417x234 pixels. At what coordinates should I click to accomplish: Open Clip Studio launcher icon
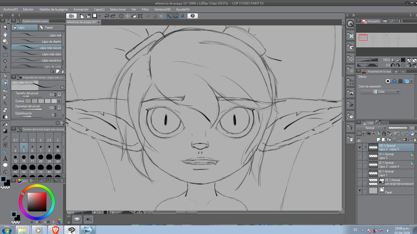(x=71, y=16)
